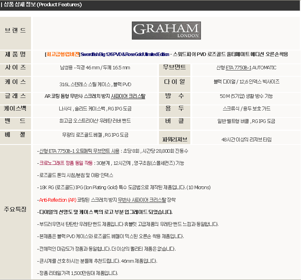Click underlined '무반사 사파이어 크리스탈' in features
Image resolution: width=301 pixels, height=280 pixels.
point(142,200)
